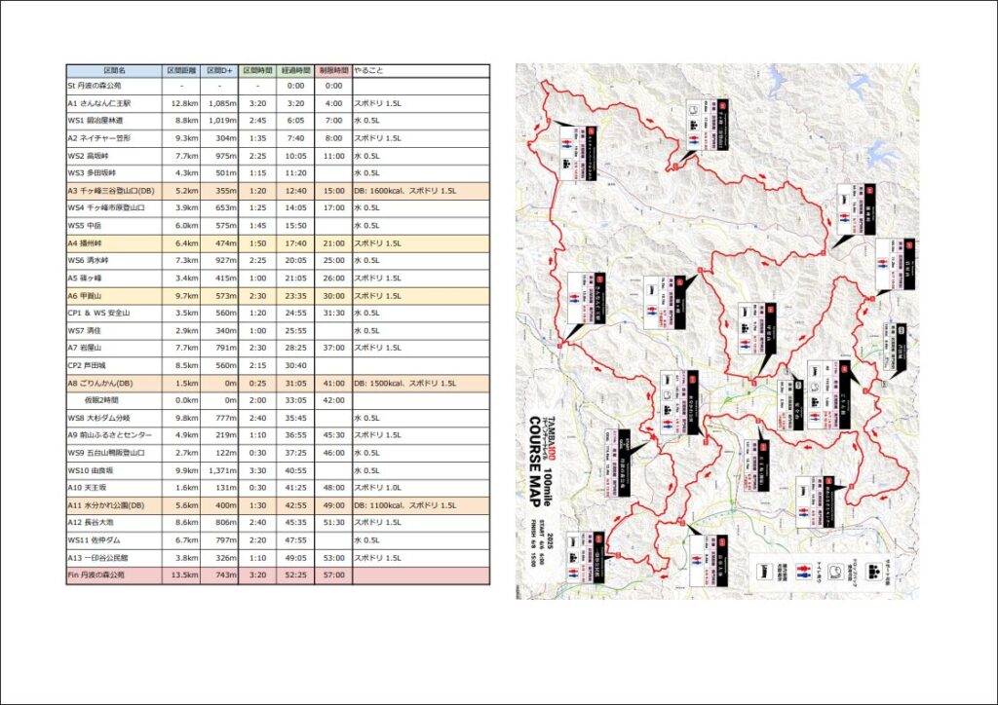The width and height of the screenshot is (998, 705).
Task: Click the DB: 1500kcal task cell
Action: tap(420, 383)
